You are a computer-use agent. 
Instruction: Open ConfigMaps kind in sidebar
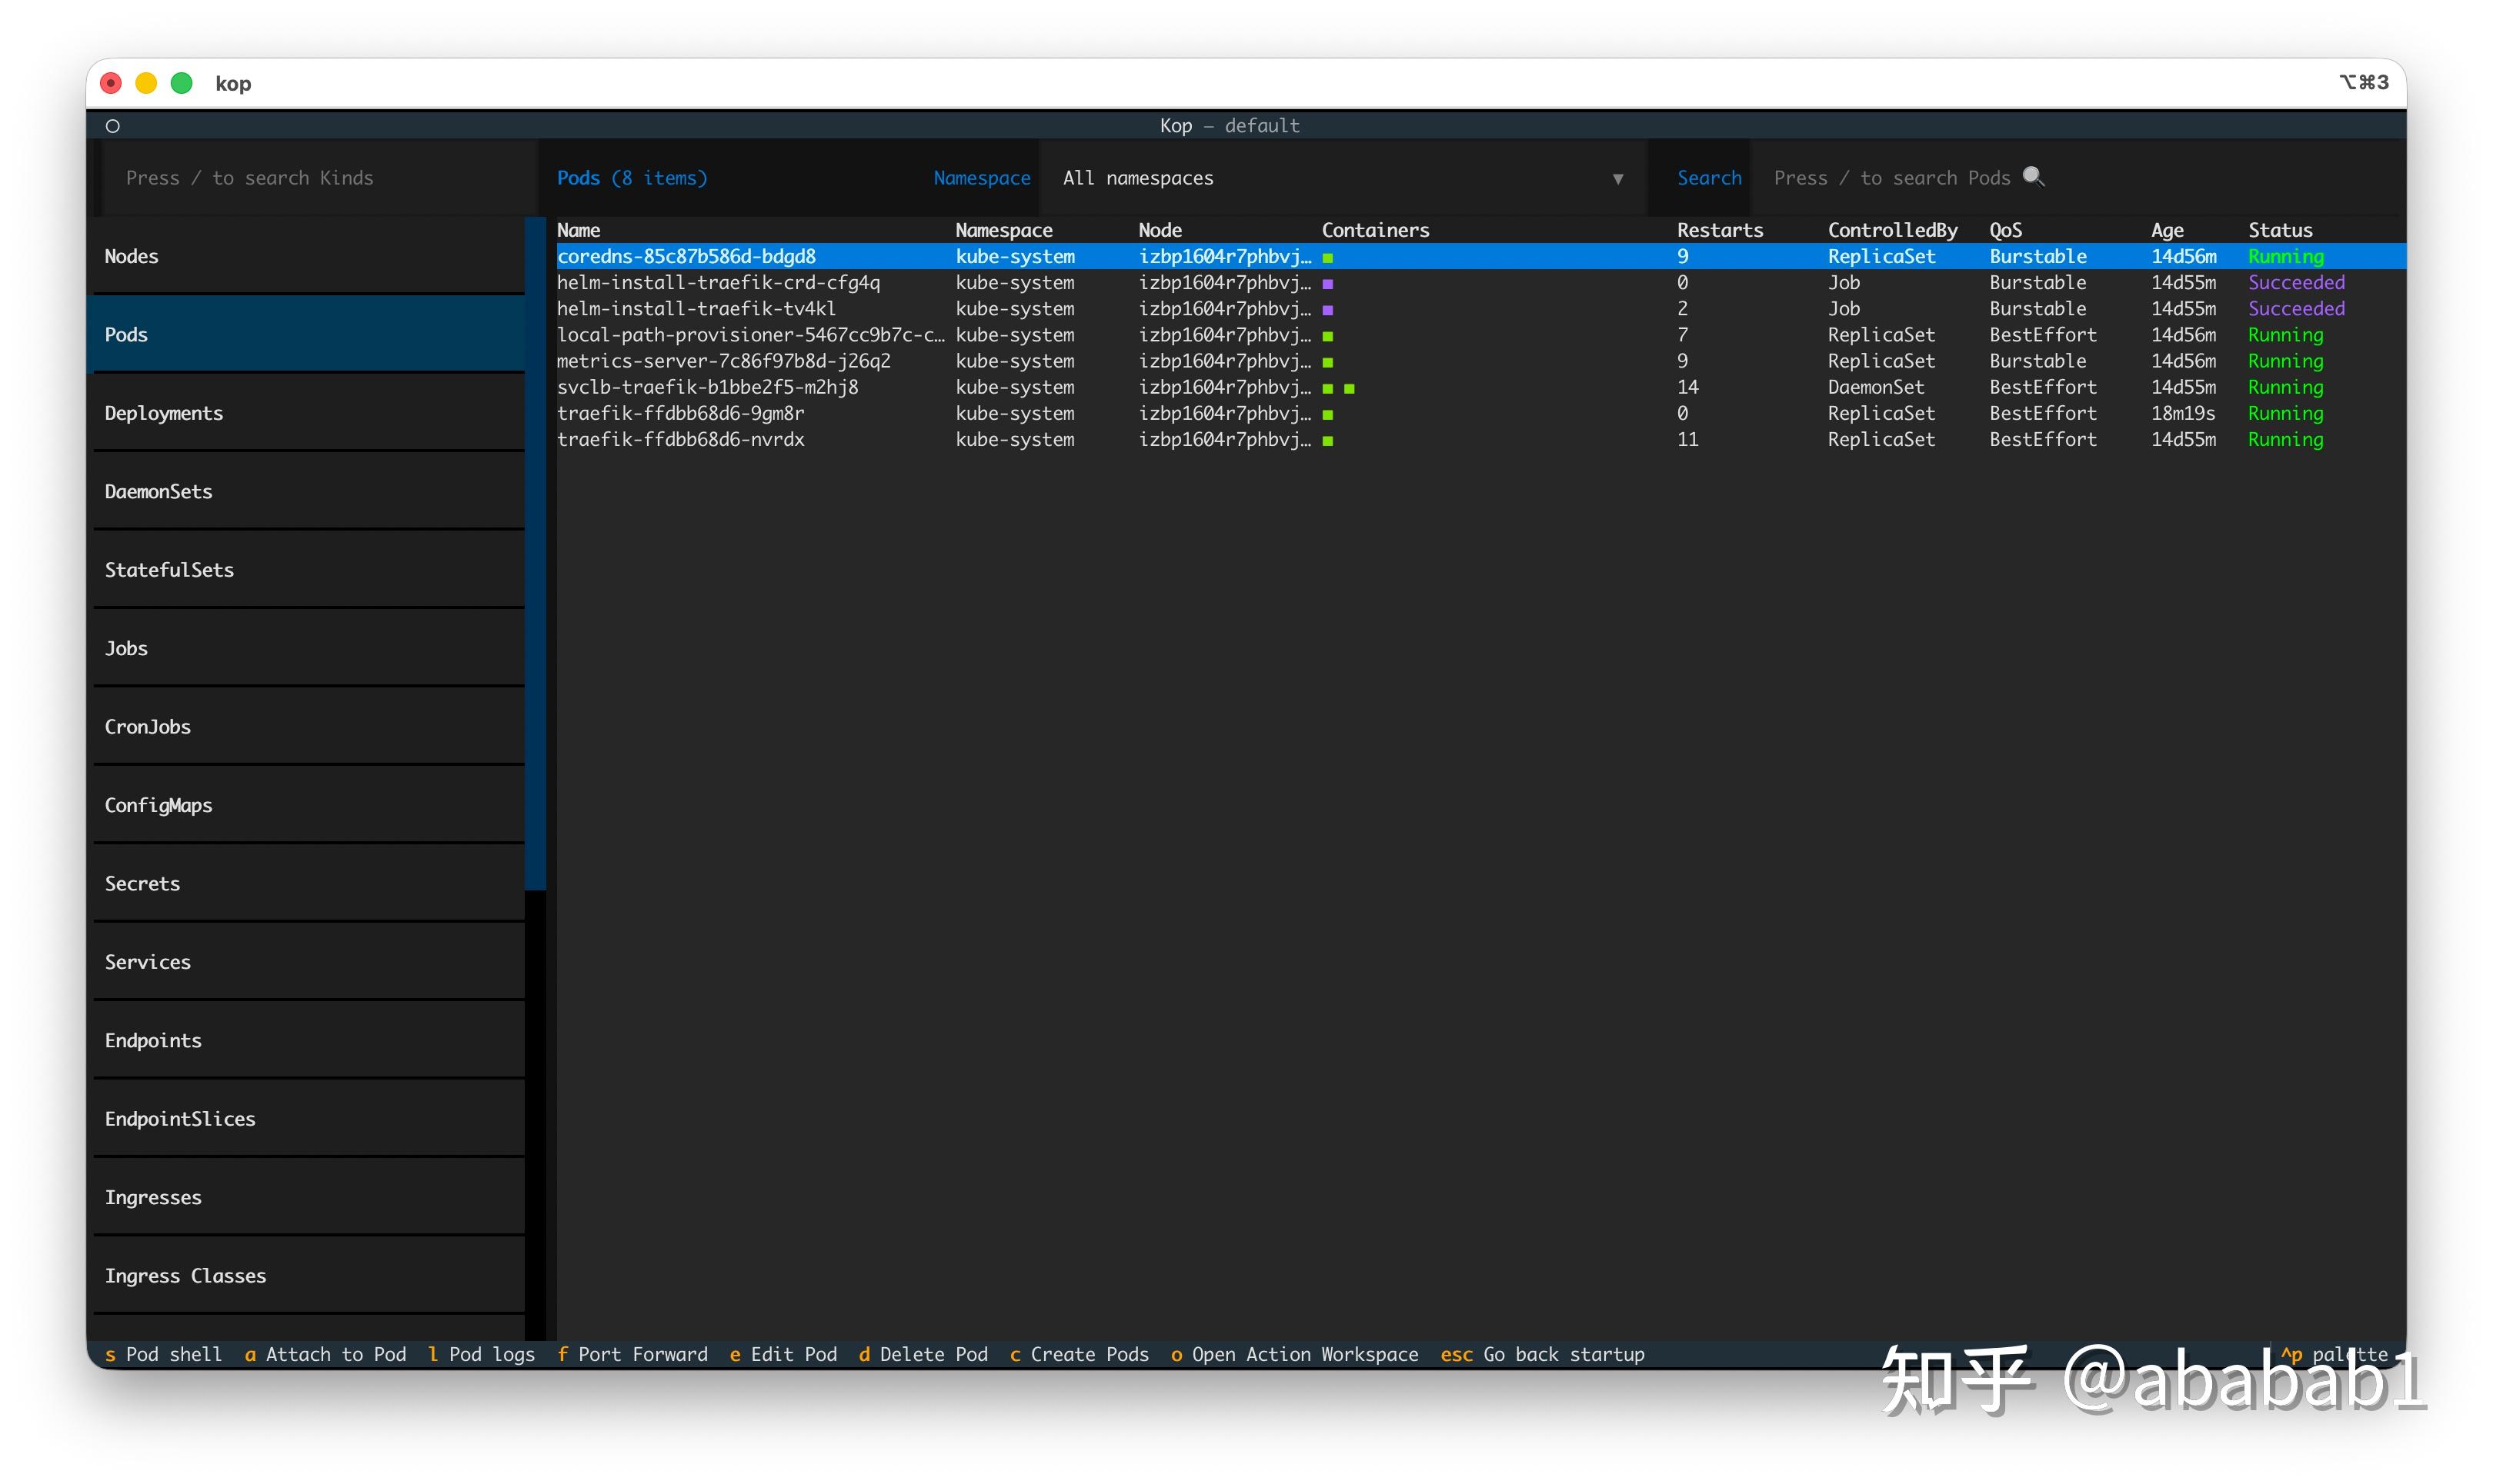point(309,805)
